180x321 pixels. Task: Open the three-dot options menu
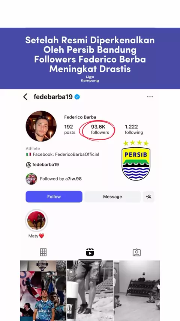coord(150,97)
